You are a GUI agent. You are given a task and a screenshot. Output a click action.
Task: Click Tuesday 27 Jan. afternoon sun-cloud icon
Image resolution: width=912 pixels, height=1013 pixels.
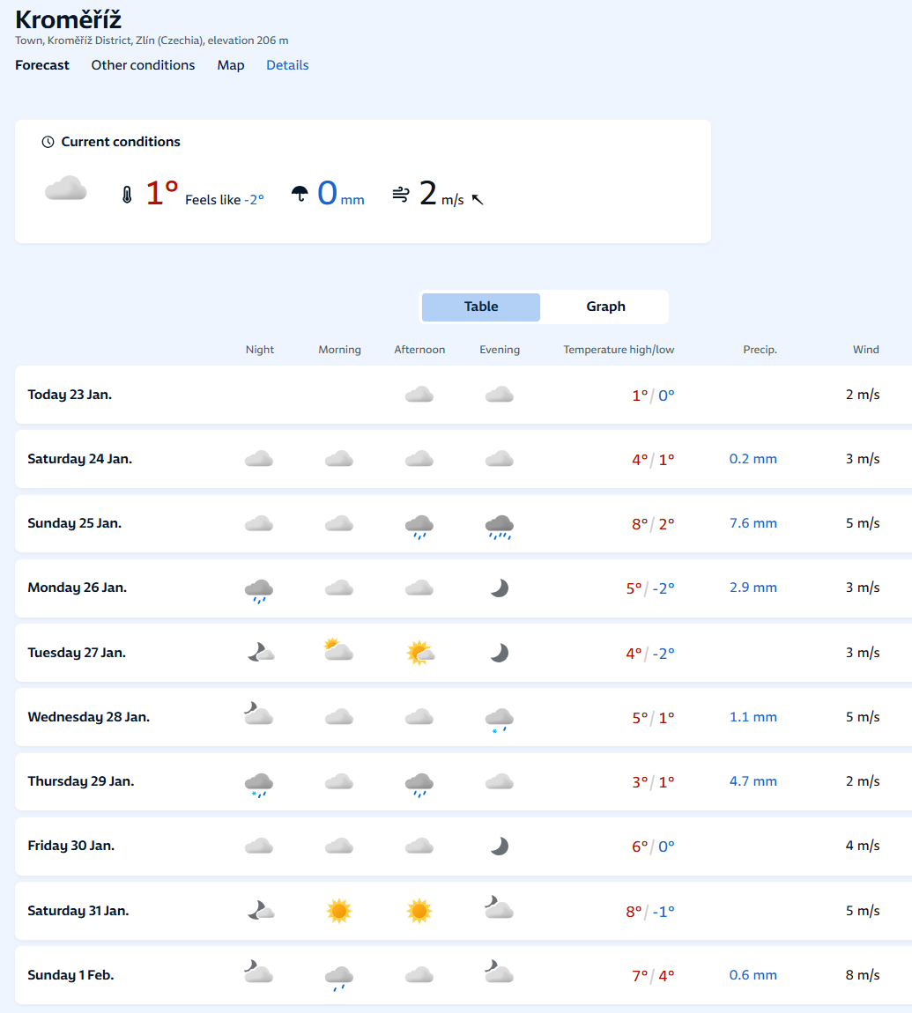tap(419, 653)
